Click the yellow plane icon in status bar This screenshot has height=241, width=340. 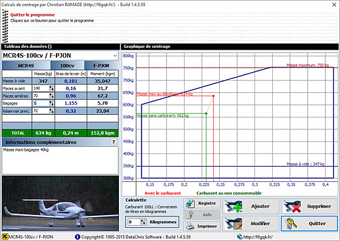[5, 237]
